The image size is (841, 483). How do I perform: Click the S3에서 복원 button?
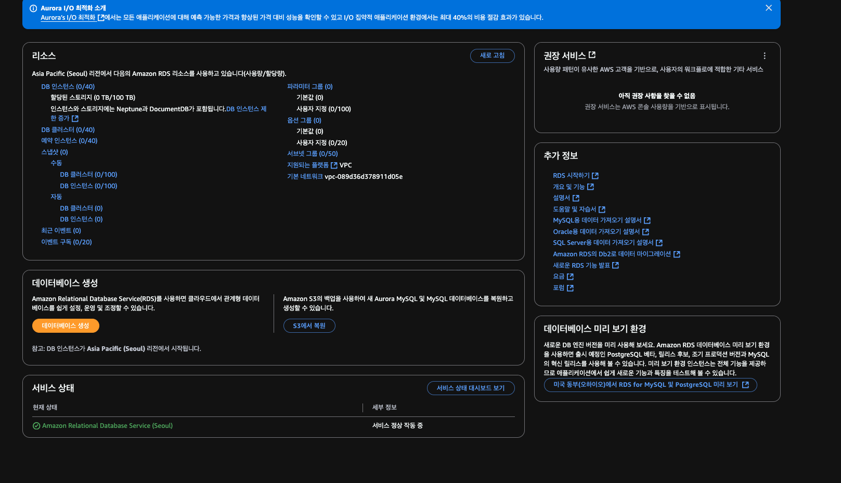pos(309,325)
